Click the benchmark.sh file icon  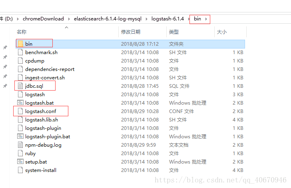point(20,52)
